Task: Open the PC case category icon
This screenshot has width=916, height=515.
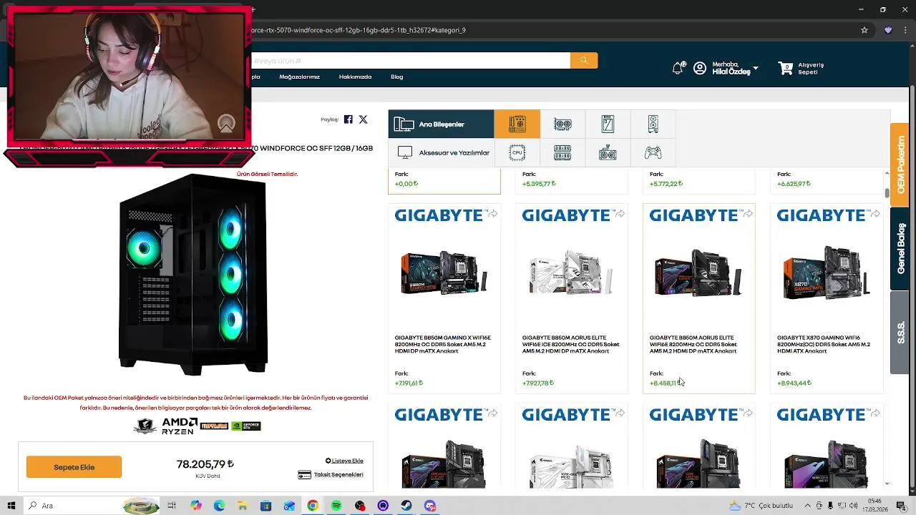Action: coord(653,124)
